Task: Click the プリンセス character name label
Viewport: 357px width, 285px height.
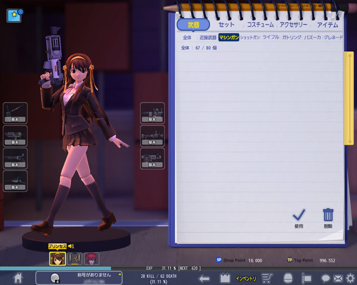Action: tap(57, 246)
